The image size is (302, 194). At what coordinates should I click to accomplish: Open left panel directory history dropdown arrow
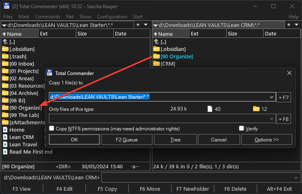(146, 25)
